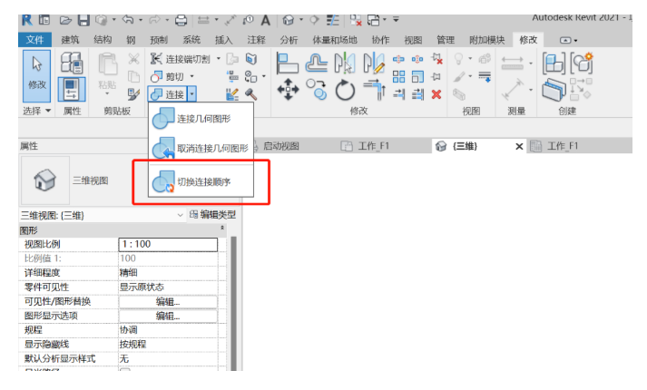This screenshot has height=390, width=647.
Task: Click Close Inactive Views icon
Action: point(356,20)
